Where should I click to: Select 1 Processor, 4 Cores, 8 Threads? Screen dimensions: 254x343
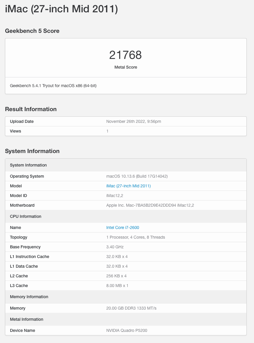pos(136,237)
